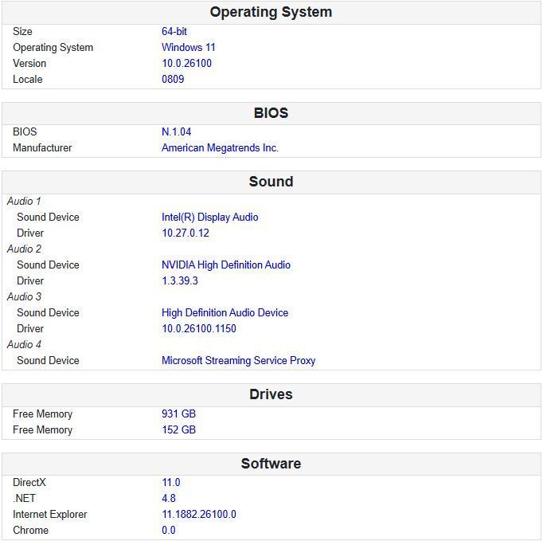Click "Sound Device" label under Audio 1

(x=48, y=218)
